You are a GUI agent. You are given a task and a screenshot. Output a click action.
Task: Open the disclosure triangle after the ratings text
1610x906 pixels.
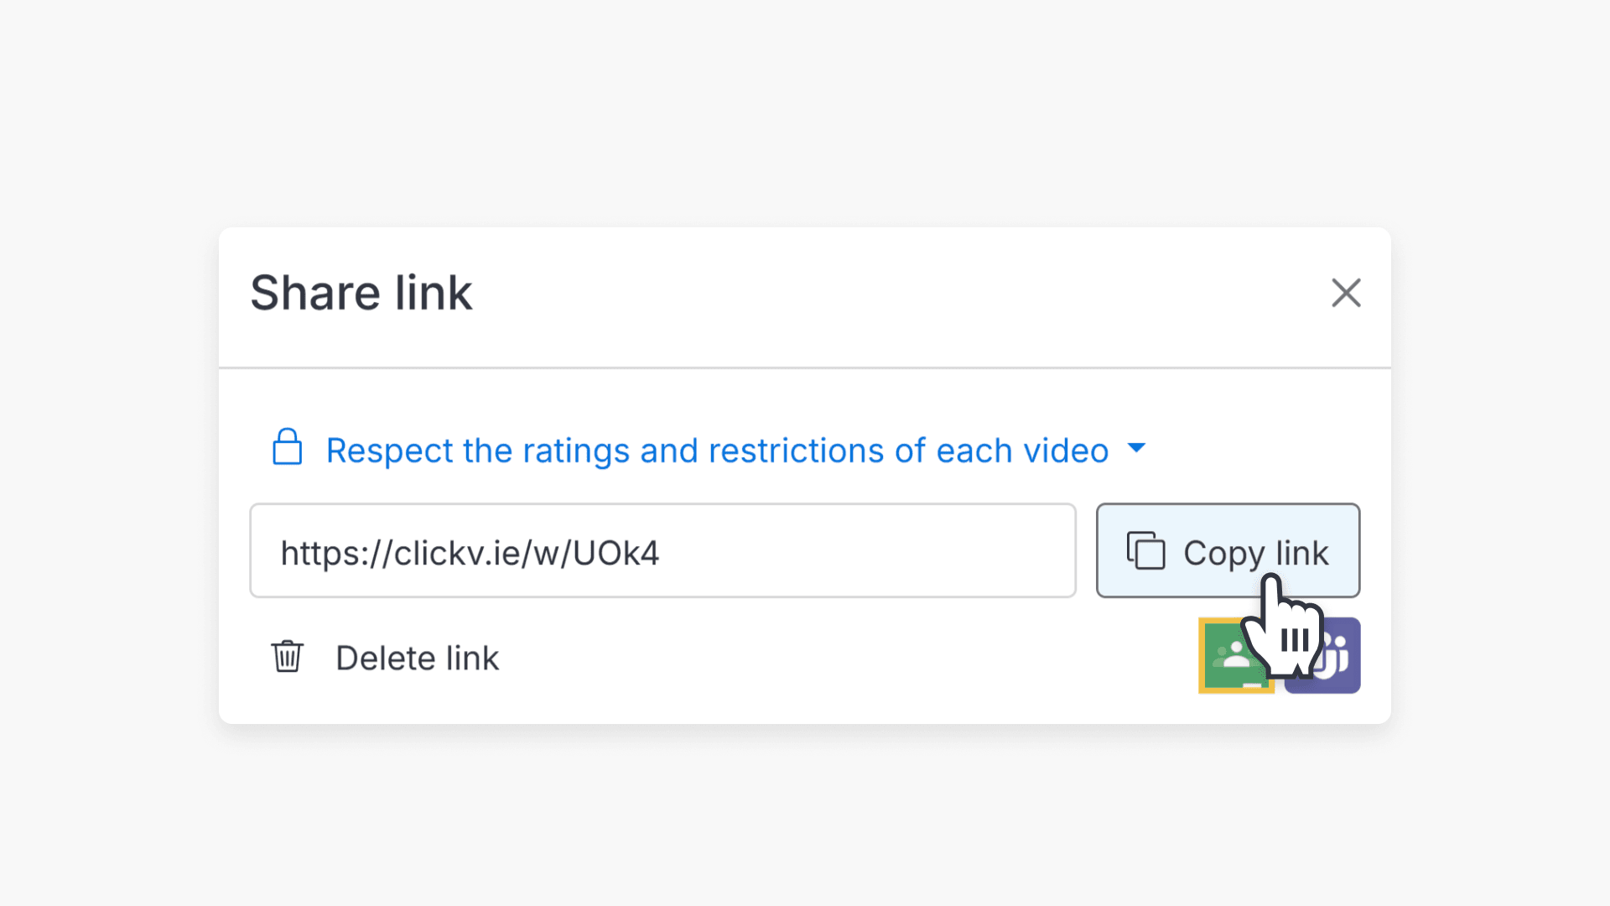click(1137, 450)
